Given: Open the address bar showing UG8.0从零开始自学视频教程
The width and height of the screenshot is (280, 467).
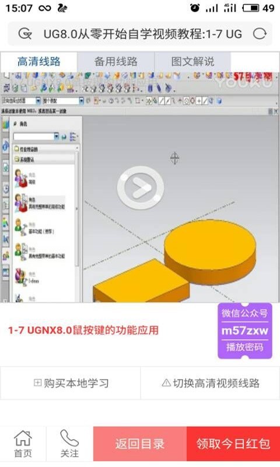Looking at the screenshot, I should 140,34.
